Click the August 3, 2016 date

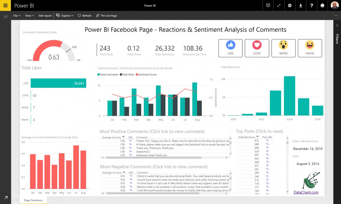click(308, 164)
